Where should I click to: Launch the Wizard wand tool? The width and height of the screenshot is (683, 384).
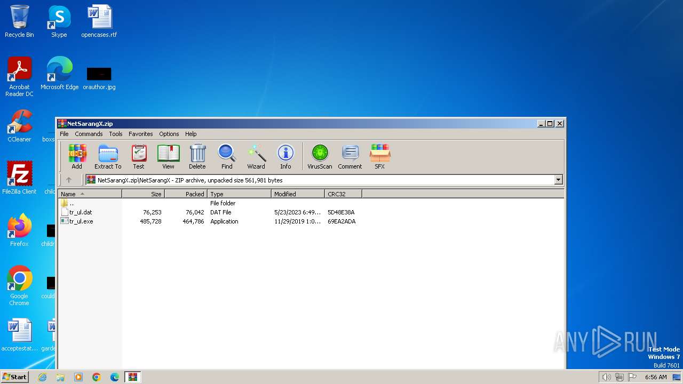pos(256,156)
